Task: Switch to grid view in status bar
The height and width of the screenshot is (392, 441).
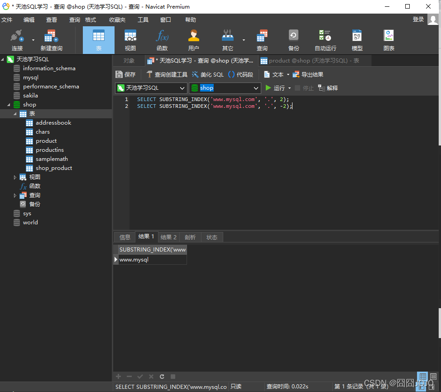Action: 422,377
